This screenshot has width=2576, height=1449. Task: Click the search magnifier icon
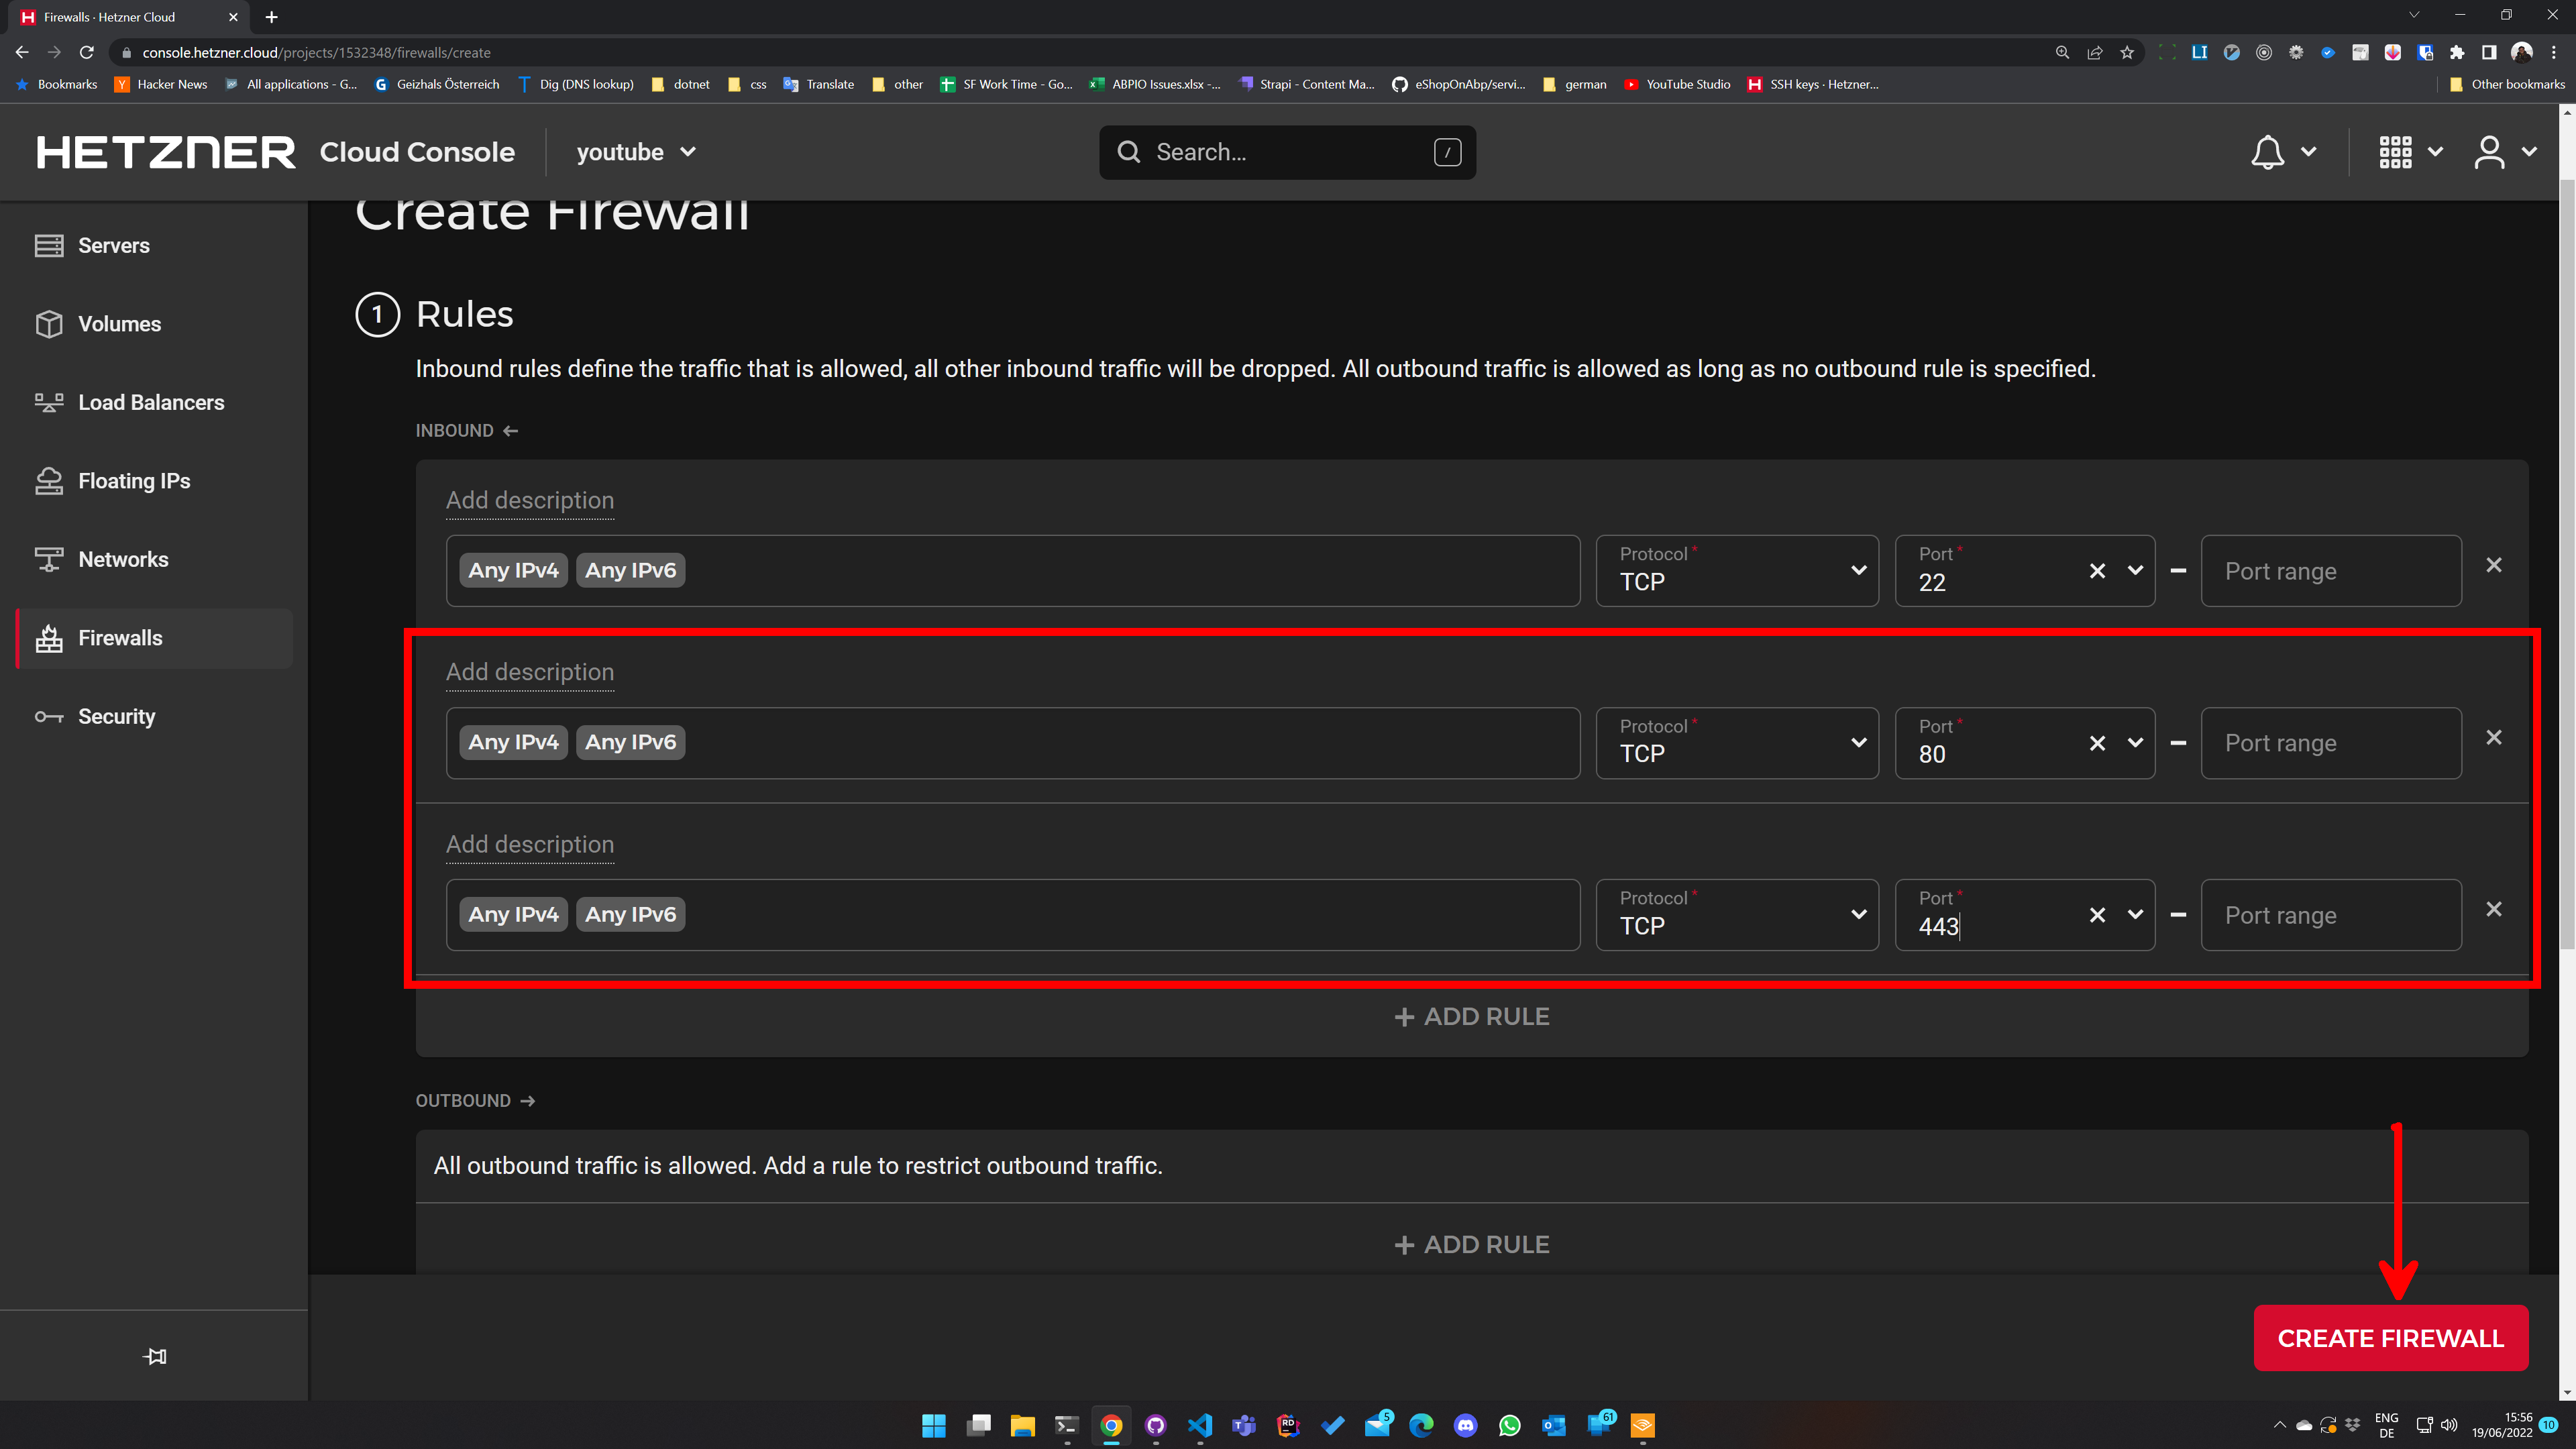click(x=1129, y=152)
